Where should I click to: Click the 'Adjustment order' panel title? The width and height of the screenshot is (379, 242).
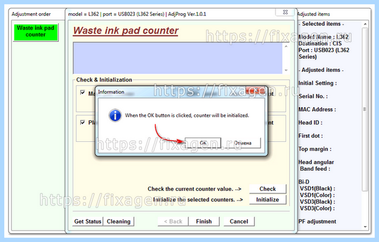click(31, 14)
